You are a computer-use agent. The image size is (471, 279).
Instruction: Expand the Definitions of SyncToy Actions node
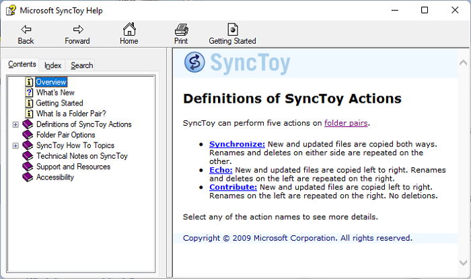[x=15, y=124]
